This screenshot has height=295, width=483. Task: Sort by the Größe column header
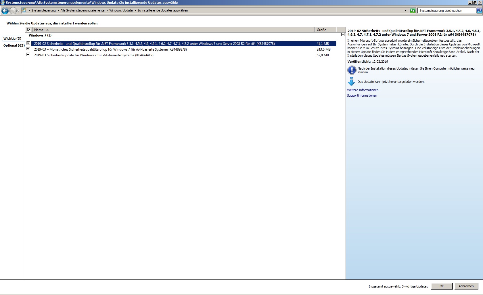pyautogui.click(x=325, y=30)
